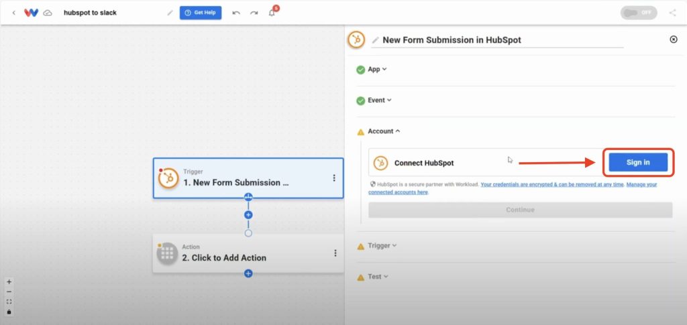Expand the App section
The image size is (687, 325).
pyautogui.click(x=377, y=69)
